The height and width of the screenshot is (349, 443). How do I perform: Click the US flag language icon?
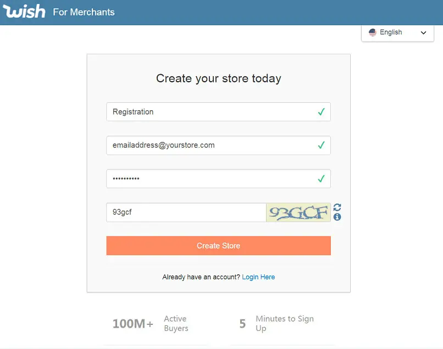coord(372,32)
